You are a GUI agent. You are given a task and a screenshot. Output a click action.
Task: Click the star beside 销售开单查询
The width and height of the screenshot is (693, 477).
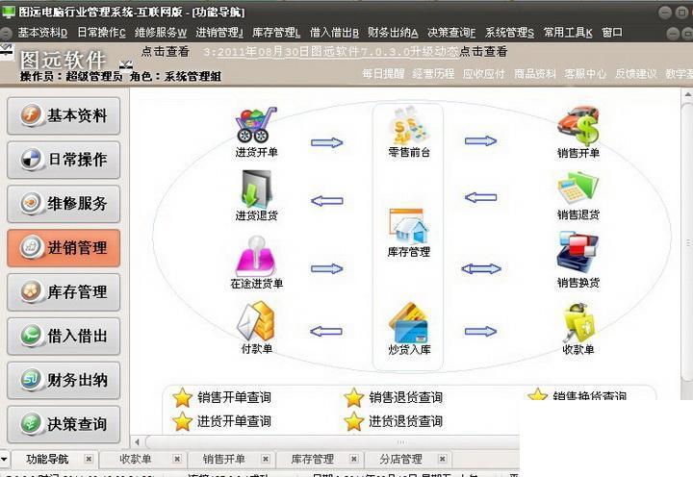(182, 397)
